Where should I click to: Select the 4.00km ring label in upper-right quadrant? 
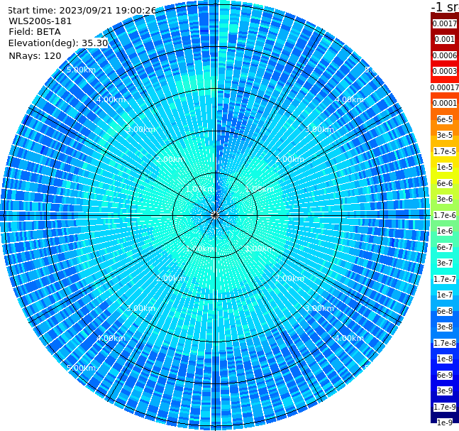[x=349, y=99]
